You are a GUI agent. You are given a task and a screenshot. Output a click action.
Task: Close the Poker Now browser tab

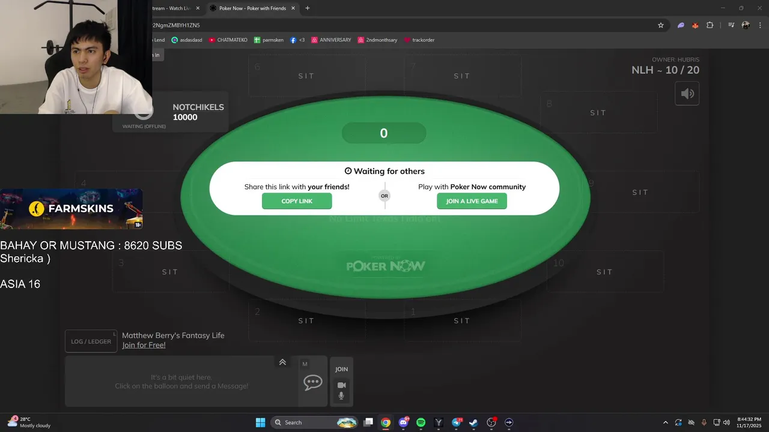293,8
